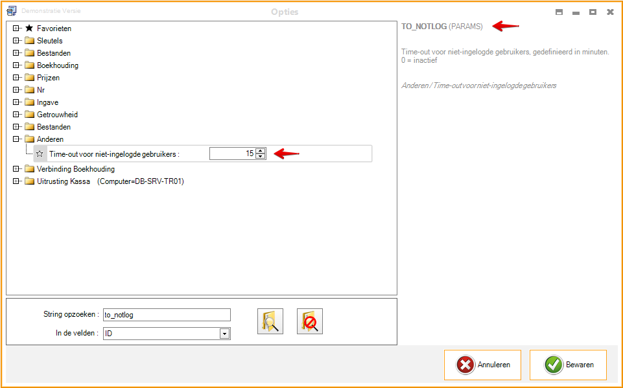
Task: Click the application icon in title bar
Action: point(11,12)
